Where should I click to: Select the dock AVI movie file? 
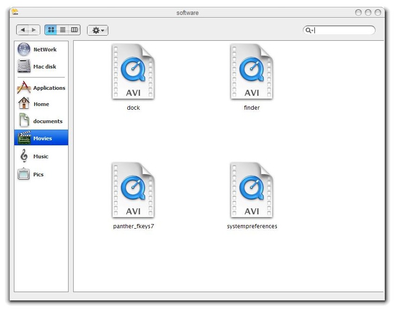[132, 72]
